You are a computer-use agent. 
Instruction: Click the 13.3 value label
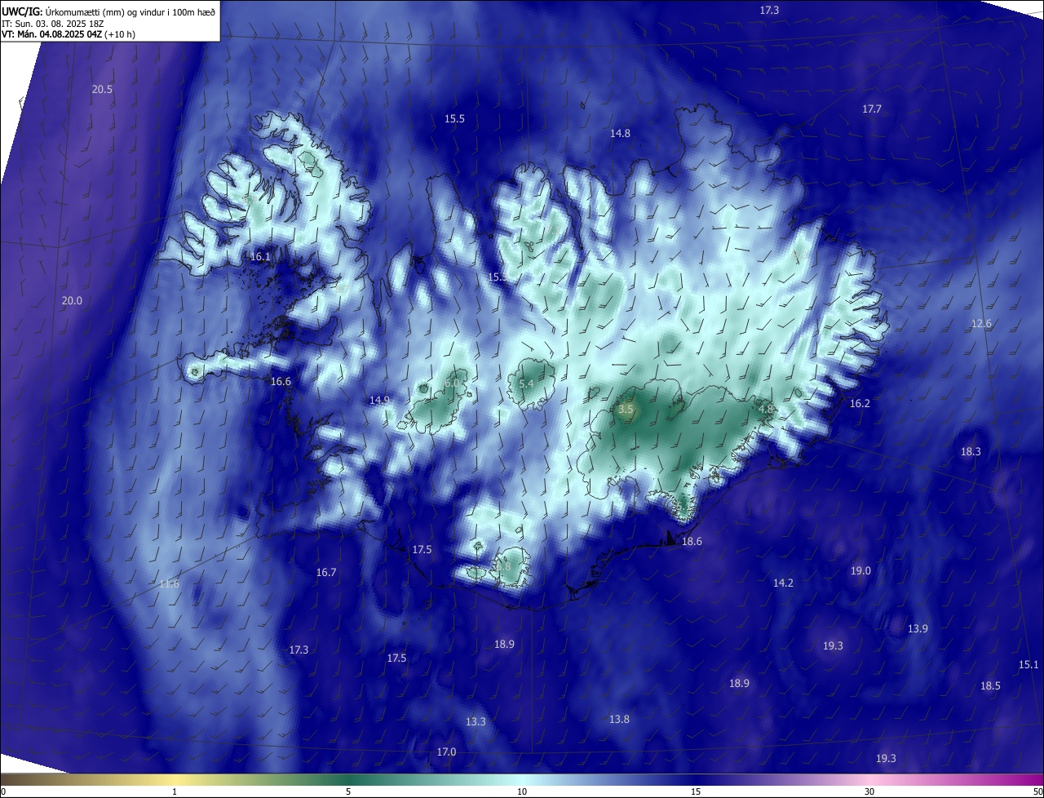(x=476, y=722)
